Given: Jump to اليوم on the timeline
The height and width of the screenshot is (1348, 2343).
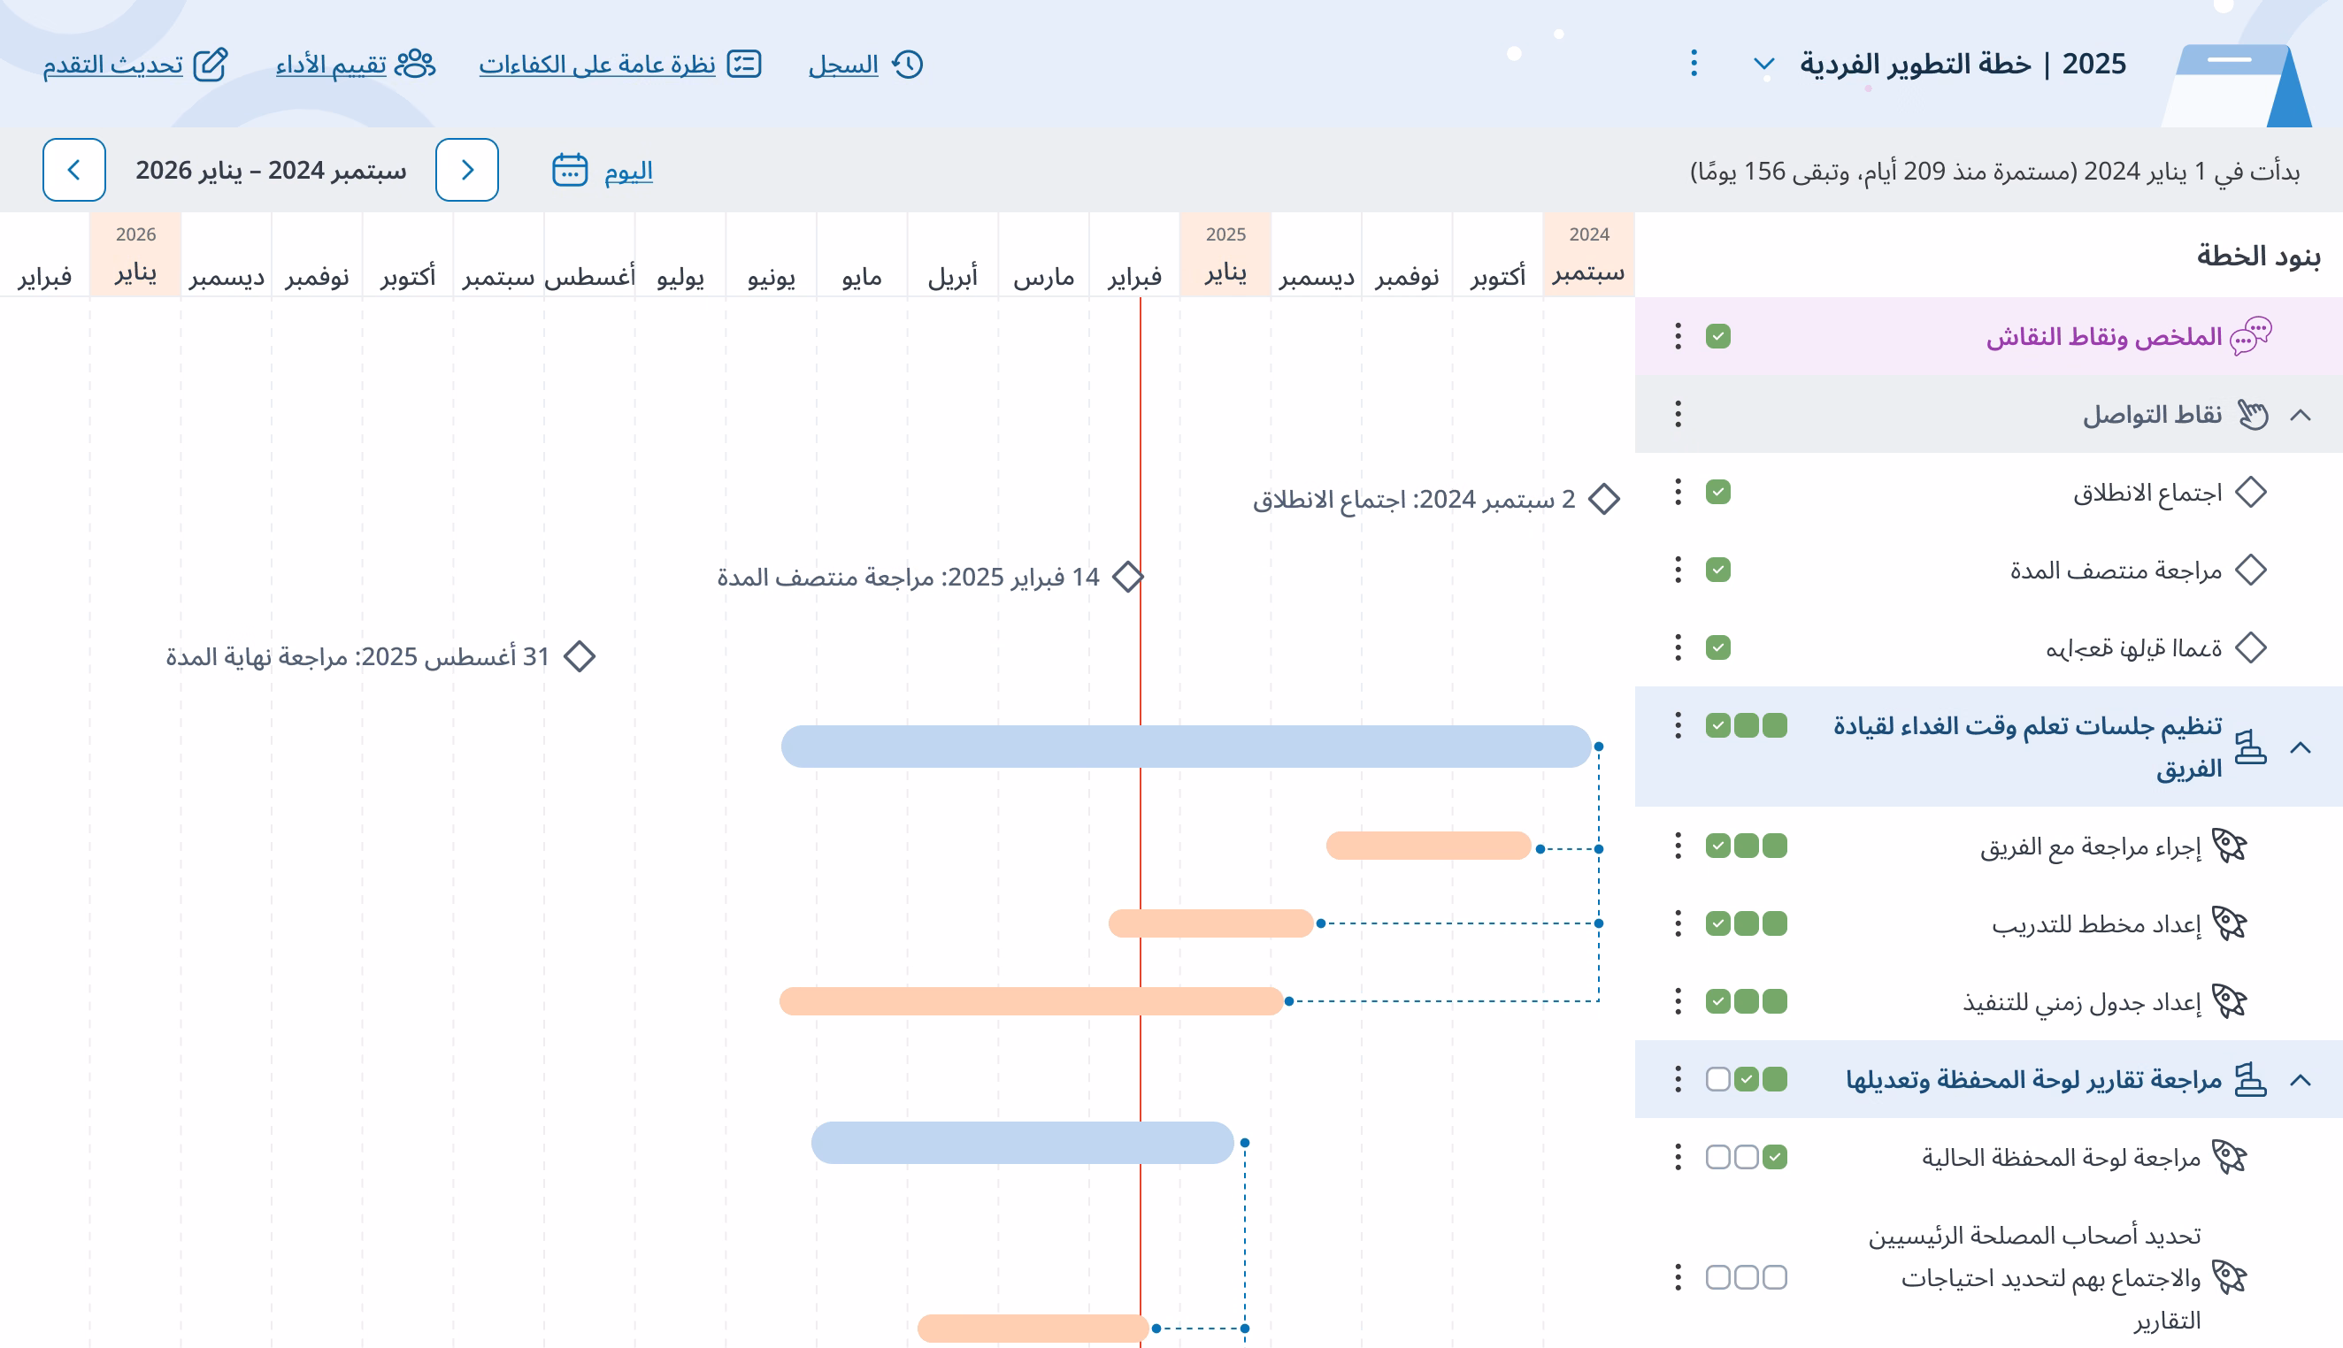Looking at the screenshot, I should pos(629,172).
